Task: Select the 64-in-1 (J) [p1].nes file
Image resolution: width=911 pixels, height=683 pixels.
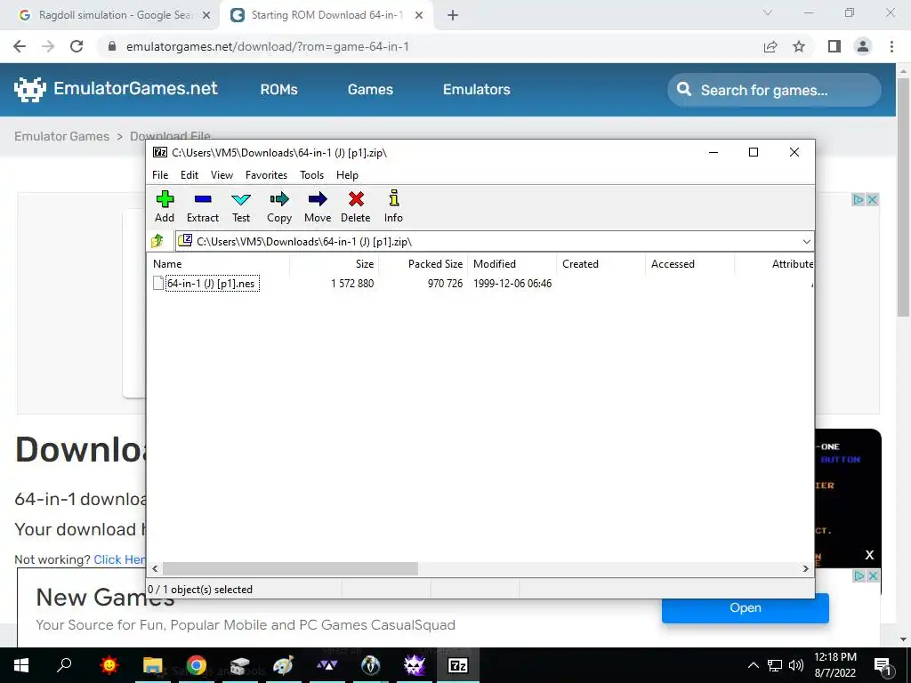Action: pos(211,284)
